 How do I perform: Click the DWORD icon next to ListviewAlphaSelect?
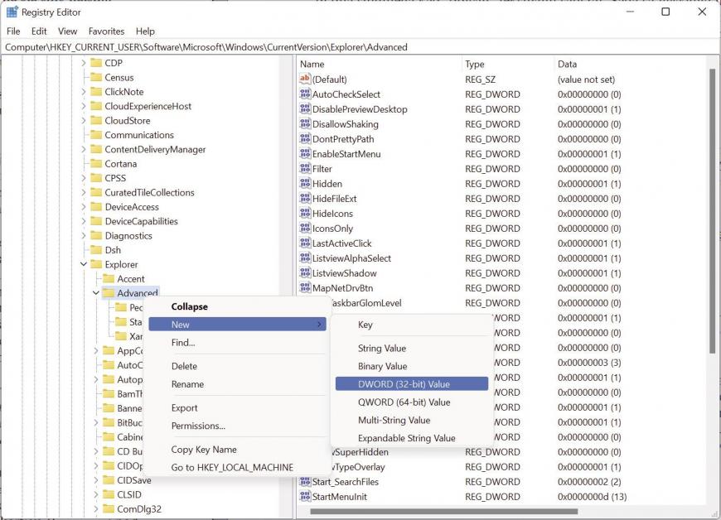305,258
